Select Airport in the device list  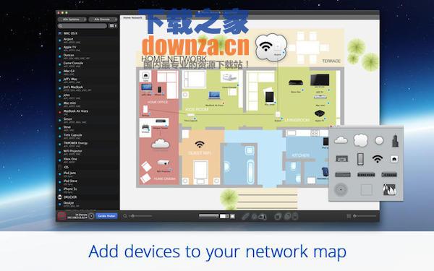coord(88,40)
